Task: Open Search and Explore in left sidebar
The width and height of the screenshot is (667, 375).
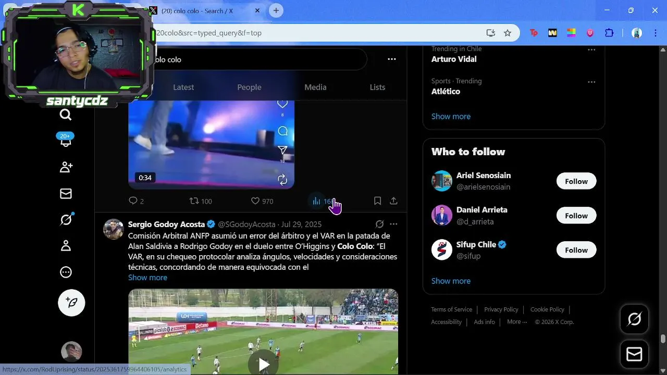Action: [x=66, y=115]
